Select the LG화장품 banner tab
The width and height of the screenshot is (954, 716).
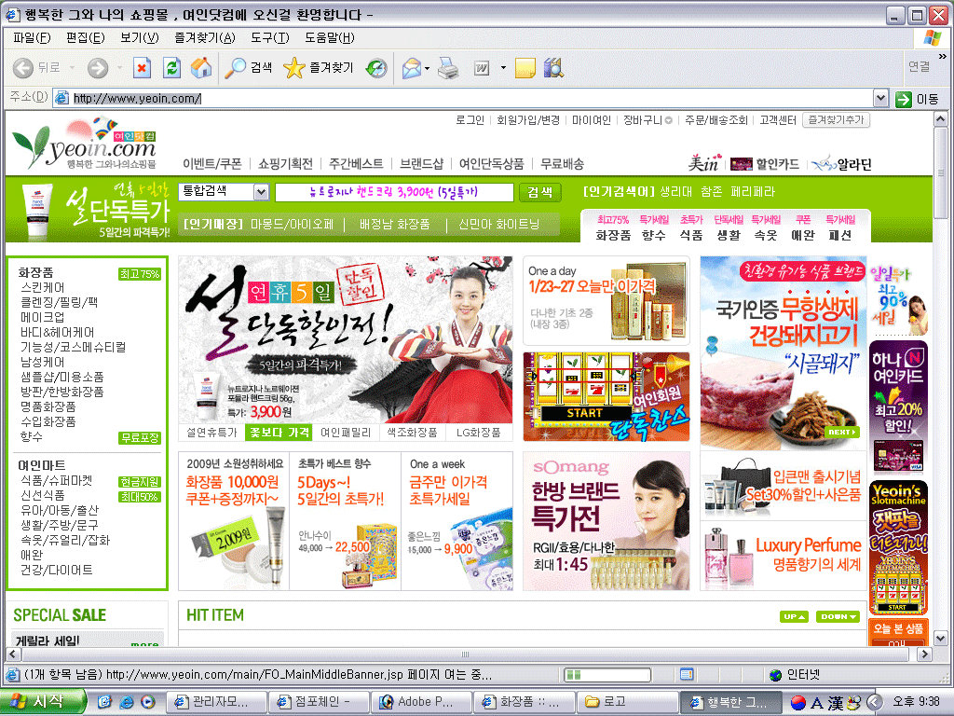coord(479,433)
